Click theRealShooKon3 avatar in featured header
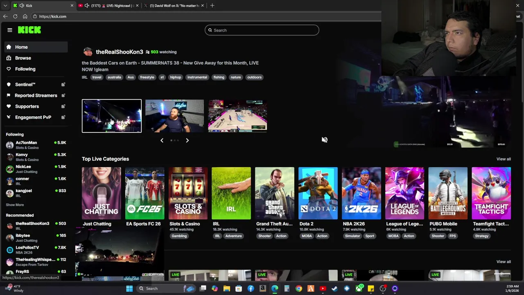This screenshot has width=524, height=295. [88, 52]
